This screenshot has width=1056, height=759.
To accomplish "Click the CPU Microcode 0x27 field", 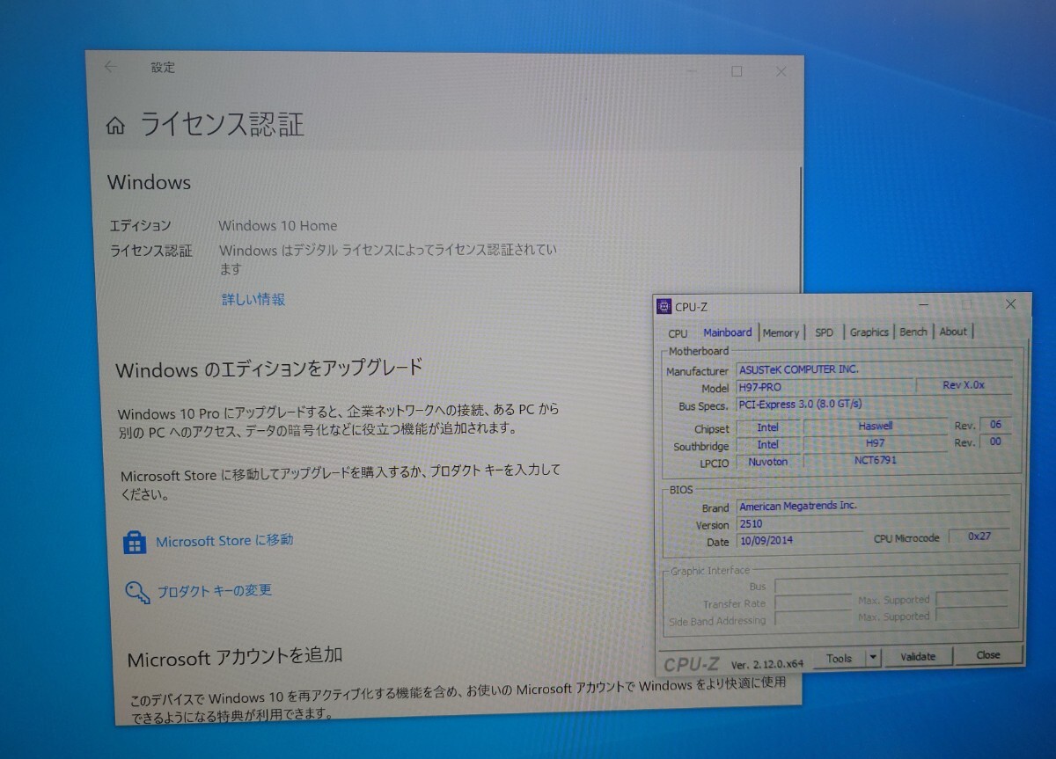I will (979, 536).
